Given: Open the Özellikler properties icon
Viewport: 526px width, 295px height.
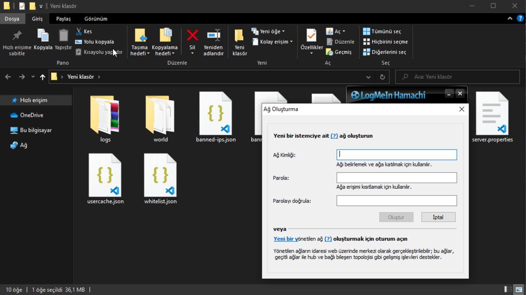Looking at the screenshot, I should [x=312, y=35].
